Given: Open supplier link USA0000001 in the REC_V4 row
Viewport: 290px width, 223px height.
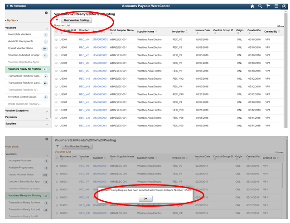Looking at the screenshot, I should (100, 102).
